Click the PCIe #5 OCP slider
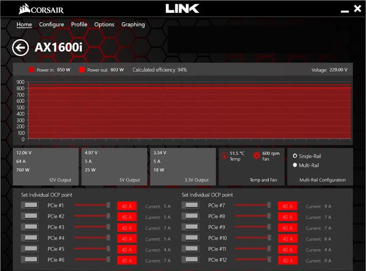The width and height of the screenshot is (366, 271). tap(92, 248)
